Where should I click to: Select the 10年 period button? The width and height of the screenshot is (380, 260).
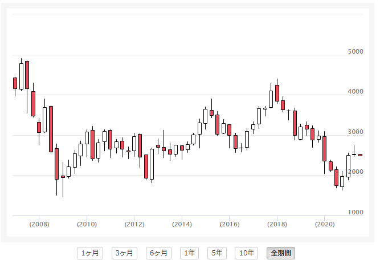pyautogui.click(x=248, y=253)
